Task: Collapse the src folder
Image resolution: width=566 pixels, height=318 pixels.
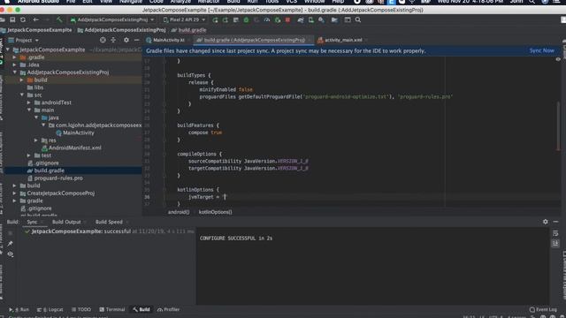Action: pos(22,95)
